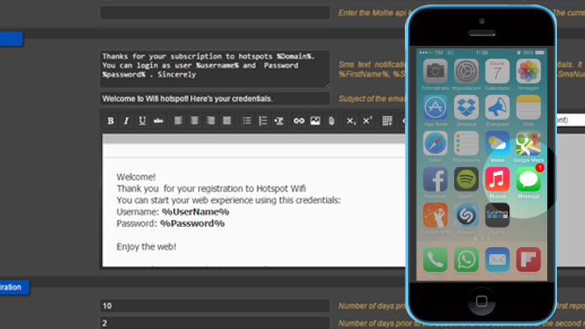This screenshot has height=329, width=585.
Task: Click the blue button ending in 'iration'
Action: click(14, 287)
